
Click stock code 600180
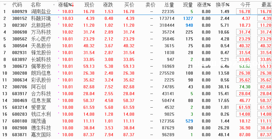pyautogui.click(x=20, y=121)
